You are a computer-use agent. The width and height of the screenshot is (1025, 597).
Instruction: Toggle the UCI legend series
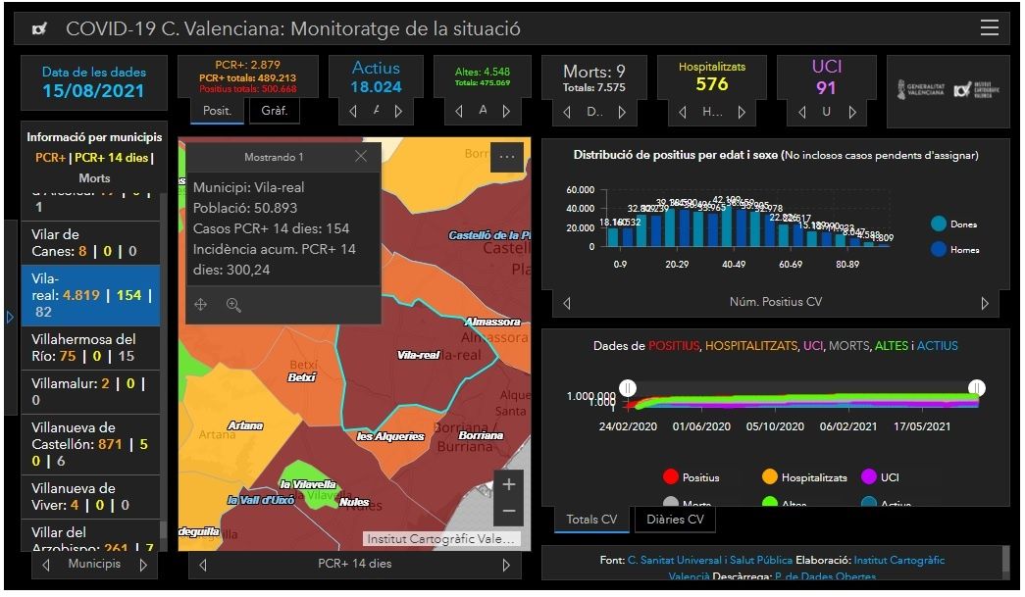tap(868, 477)
